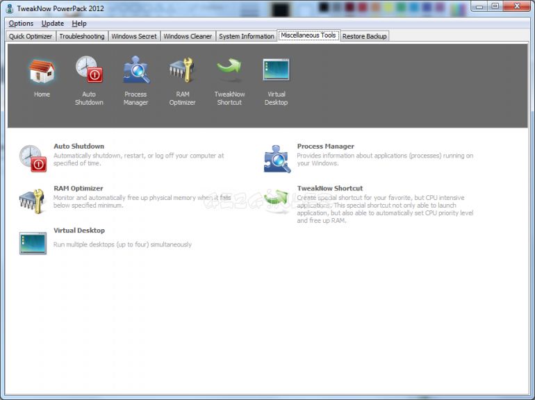This screenshot has width=535, height=400.
Task: Open the Help menu
Action: click(79, 24)
